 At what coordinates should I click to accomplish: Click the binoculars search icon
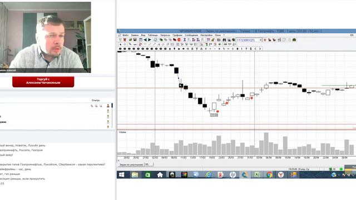click(224, 39)
